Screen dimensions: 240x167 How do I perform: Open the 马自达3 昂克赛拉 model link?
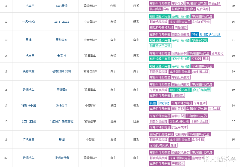click(x=61, y=121)
